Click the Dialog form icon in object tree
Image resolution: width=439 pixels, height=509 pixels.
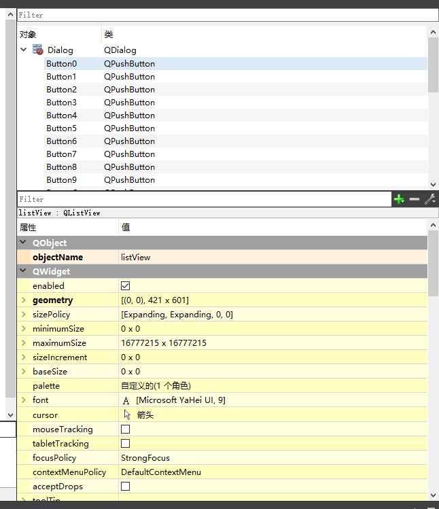[37, 50]
